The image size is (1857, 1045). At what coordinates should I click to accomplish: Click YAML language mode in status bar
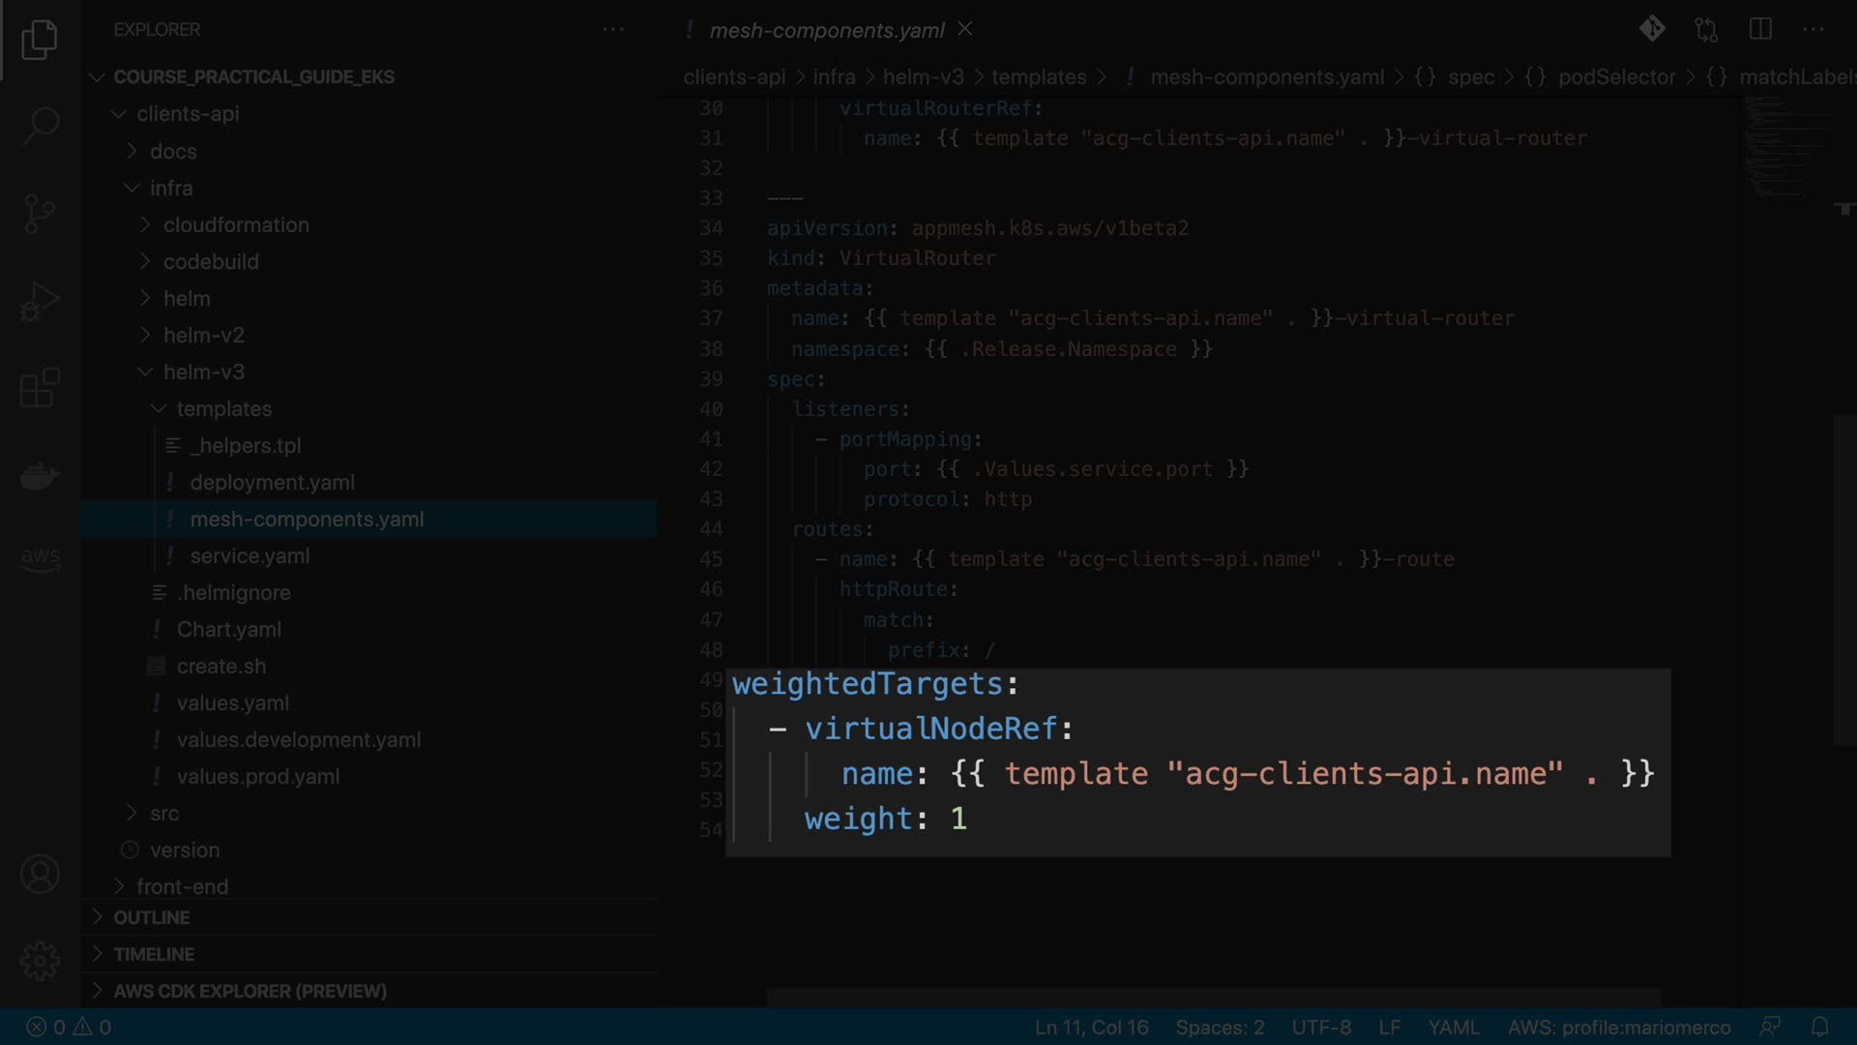point(1453,1027)
